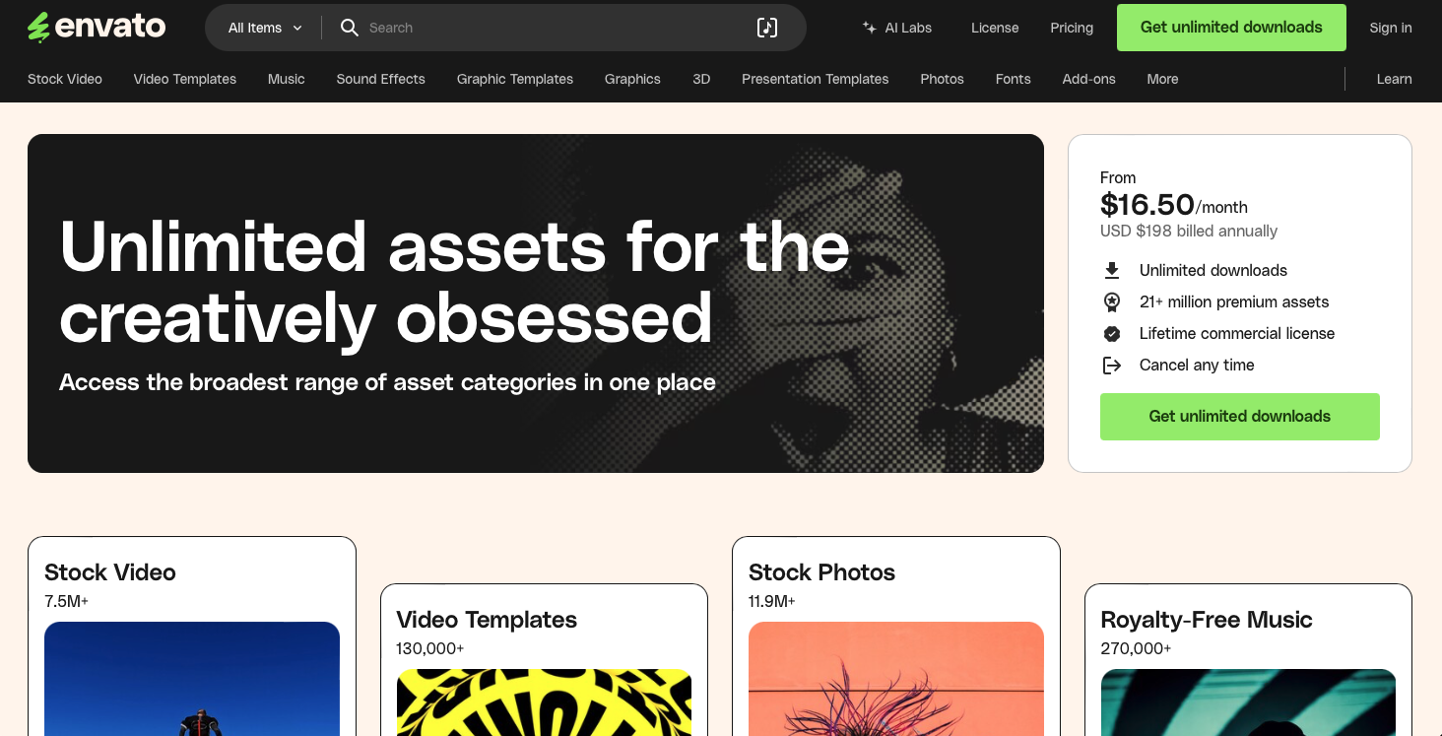Open the Learn link
Screen dimensions: 1442x736
click(1394, 79)
